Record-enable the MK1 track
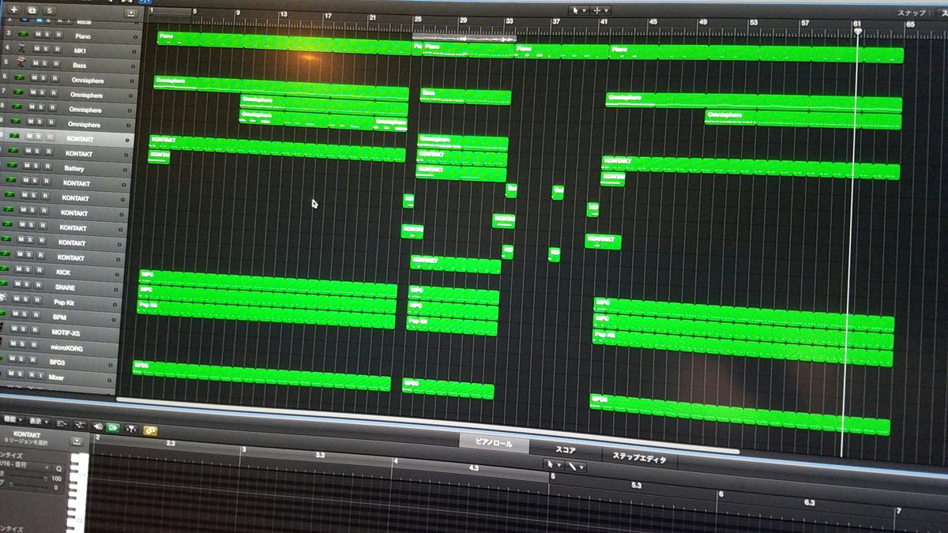The image size is (948, 533). pos(58,49)
